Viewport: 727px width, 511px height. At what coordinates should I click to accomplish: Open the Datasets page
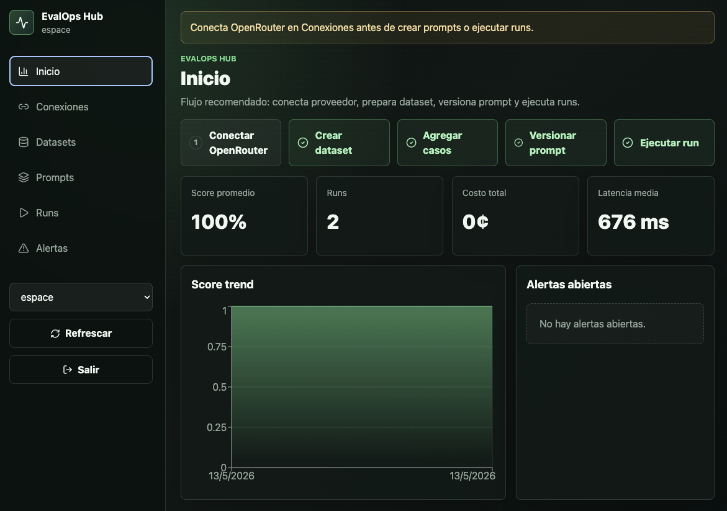coord(81,142)
